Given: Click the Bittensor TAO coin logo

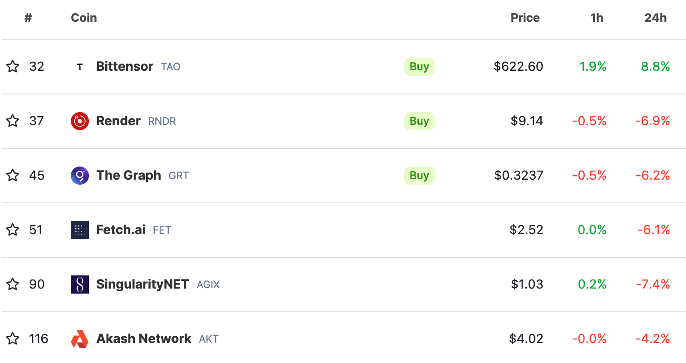Looking at the screenshot, I should [79, 66].
